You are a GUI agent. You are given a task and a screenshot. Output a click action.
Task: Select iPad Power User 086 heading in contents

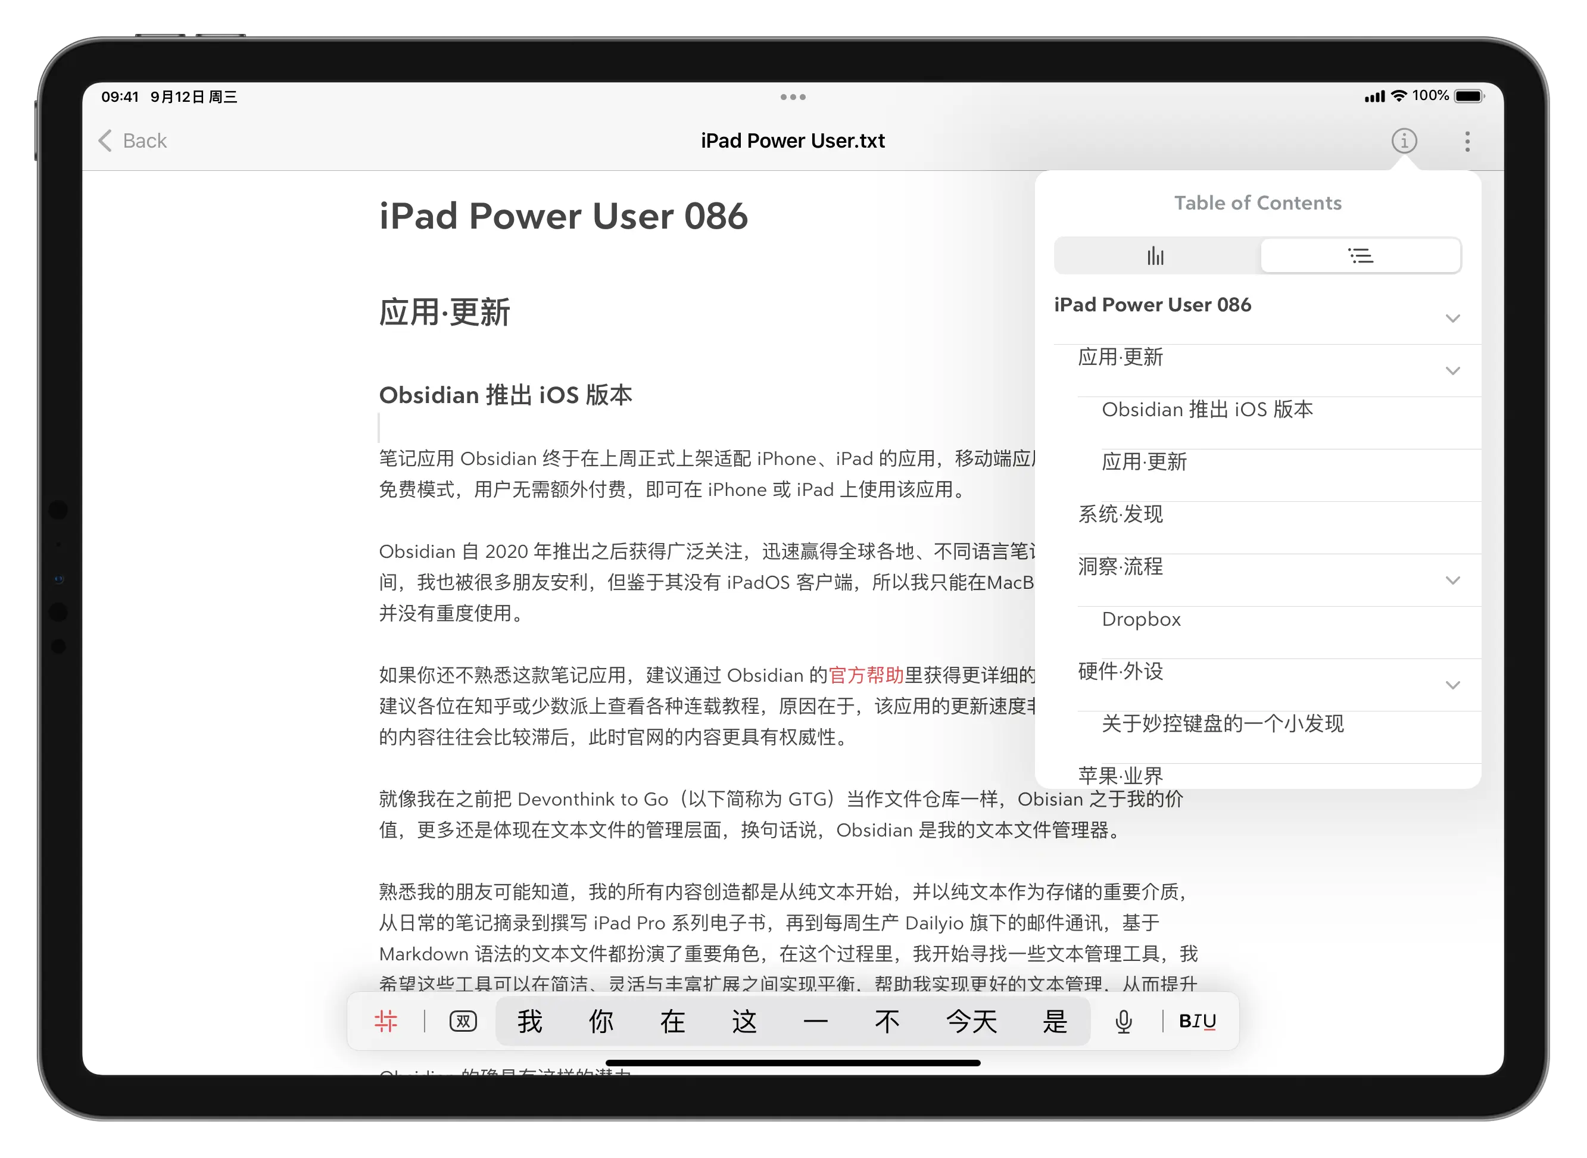(1152, 305)
